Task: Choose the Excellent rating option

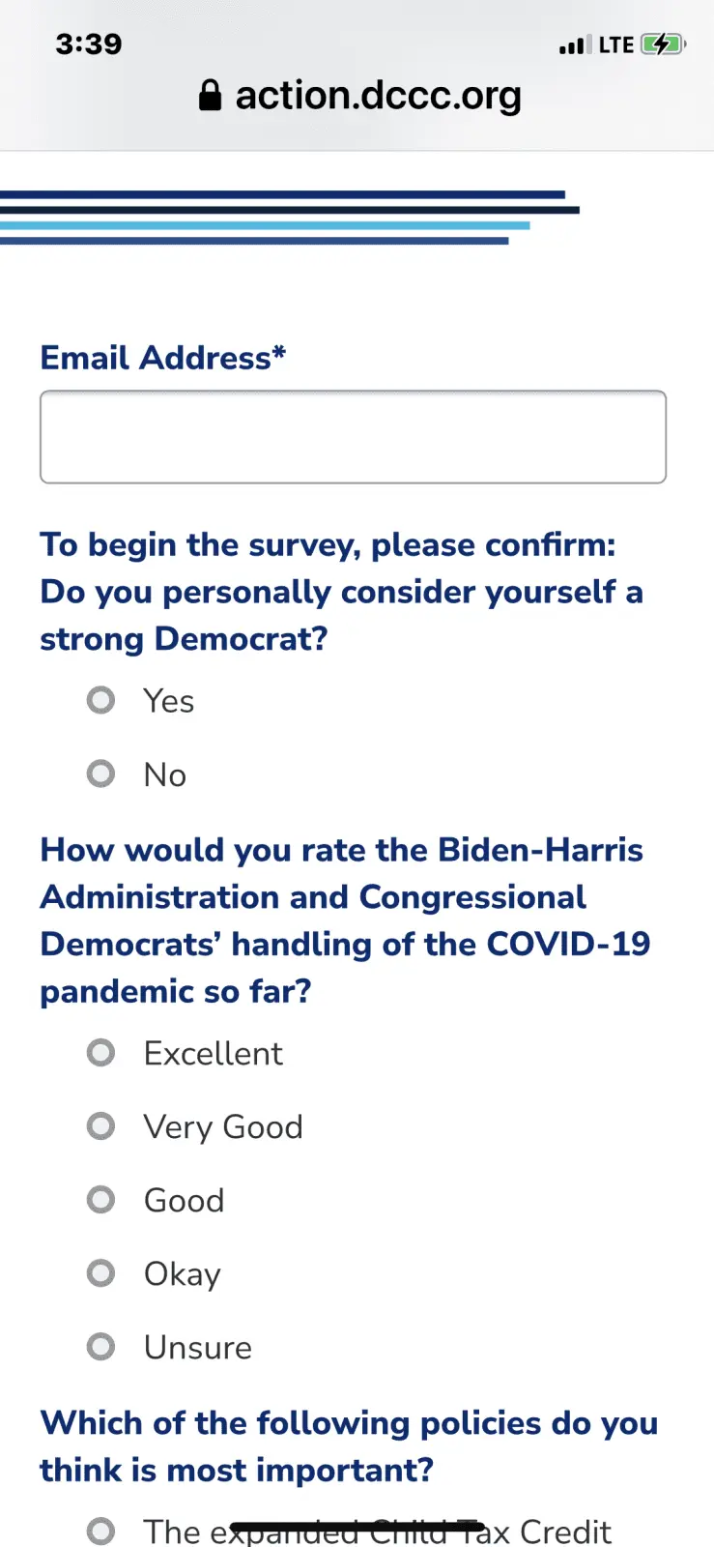Action: 101,1052
